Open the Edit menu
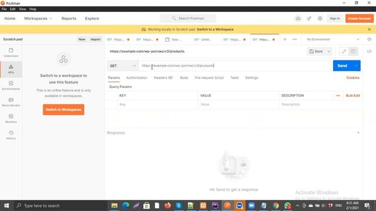 (12, 9)
